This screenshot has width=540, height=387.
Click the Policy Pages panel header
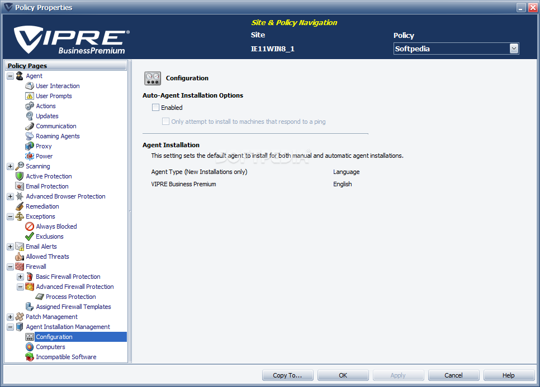click(x=66, y=66)
